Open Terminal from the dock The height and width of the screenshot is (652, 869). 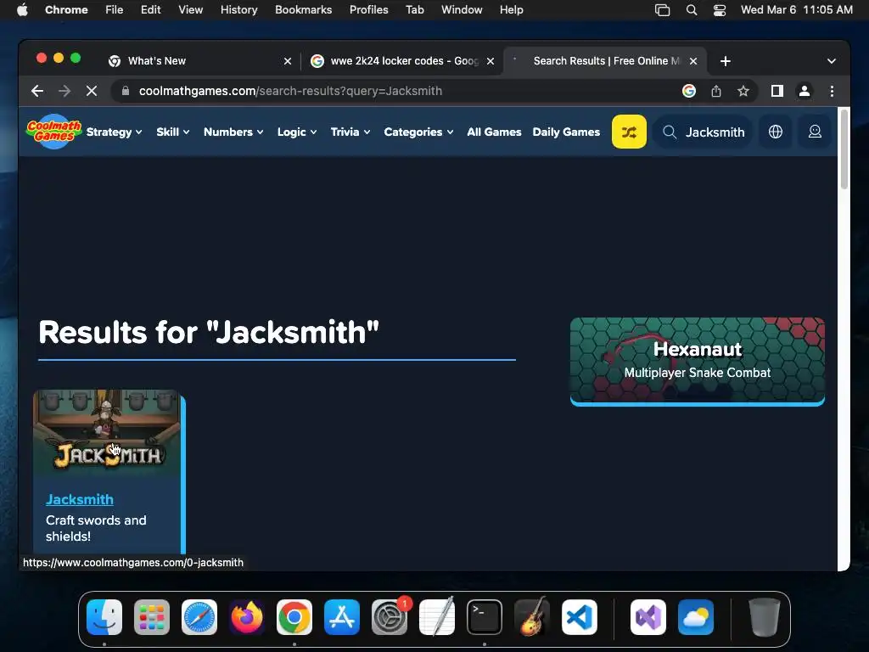tap(485, 617)
